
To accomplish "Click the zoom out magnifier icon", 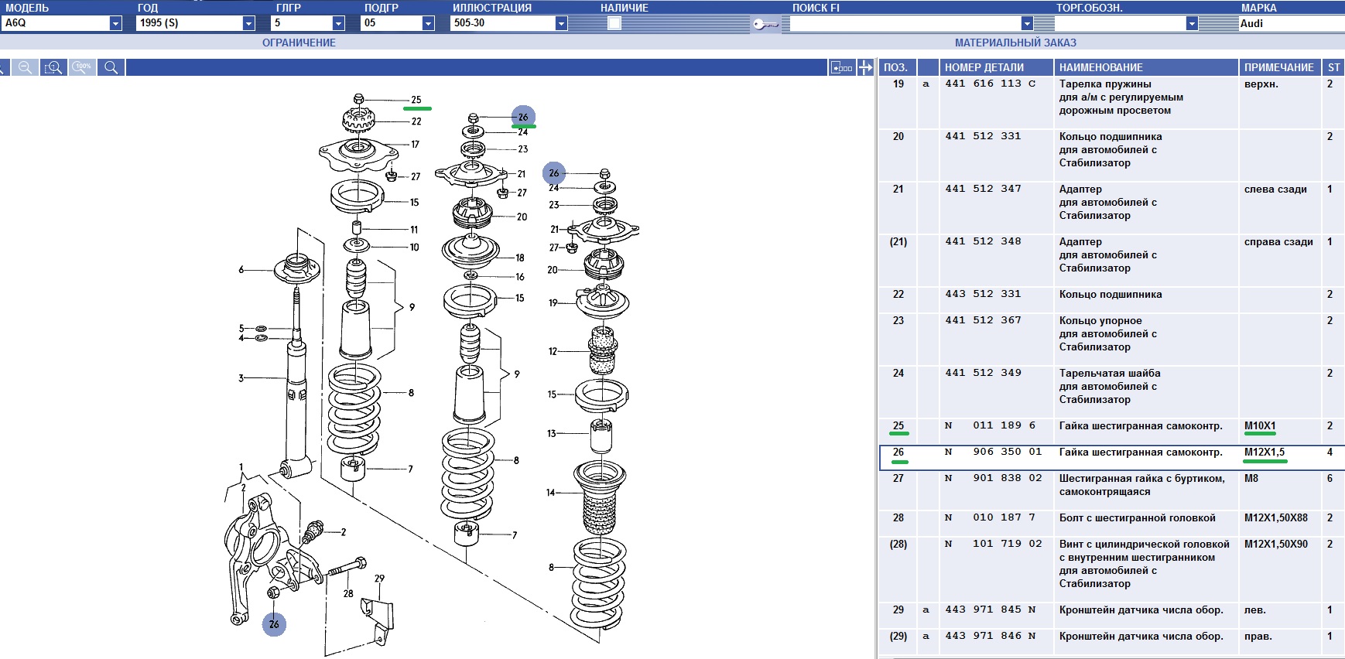I will click(25, 68).
